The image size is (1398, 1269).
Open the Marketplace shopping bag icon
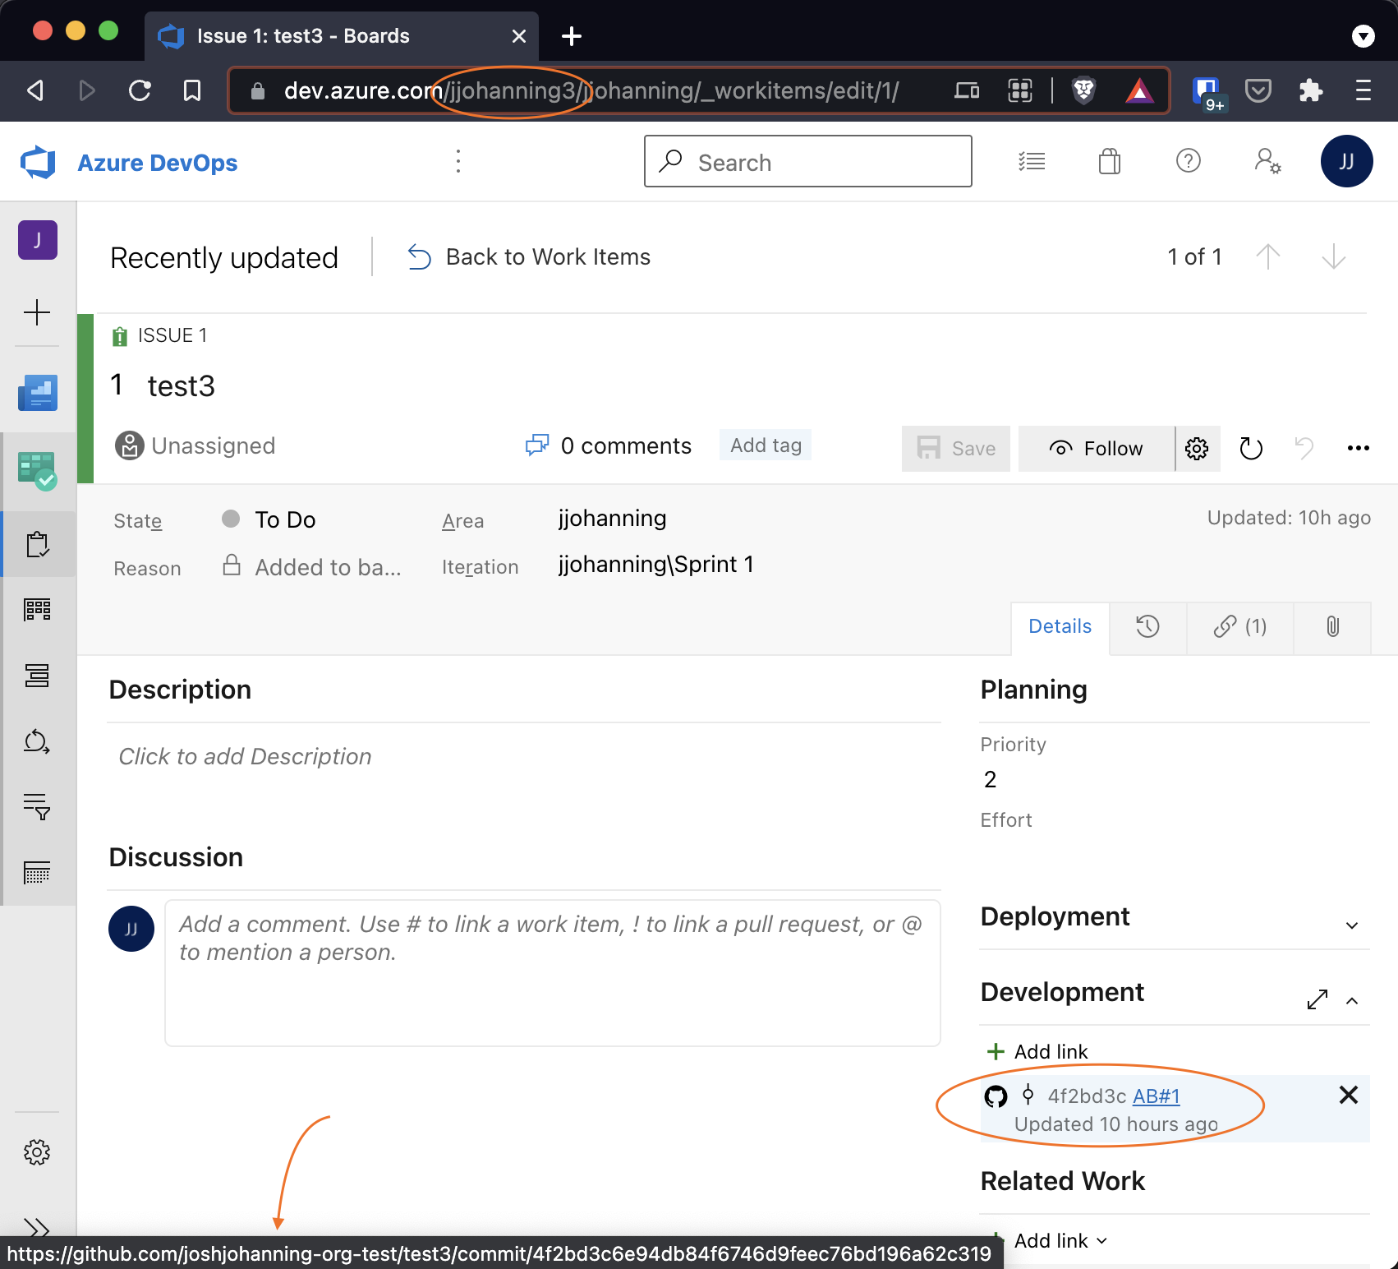point(1109,161)
